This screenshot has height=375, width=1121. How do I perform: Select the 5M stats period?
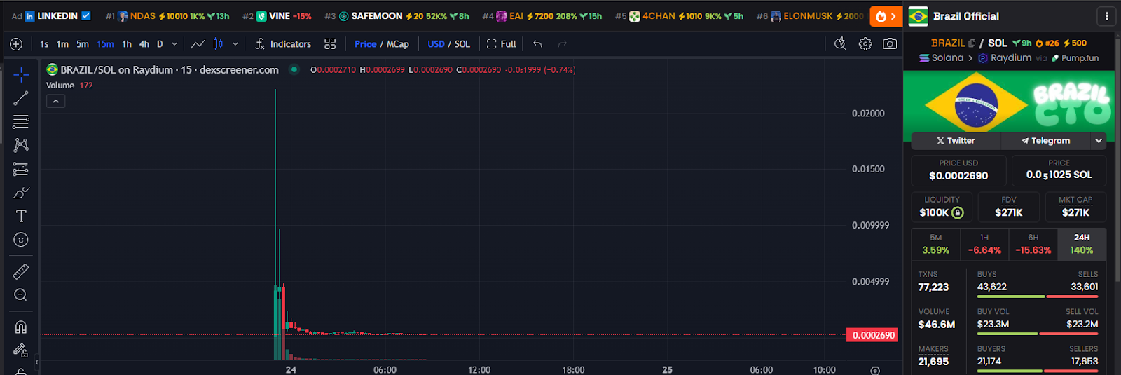tap(936, 244)
